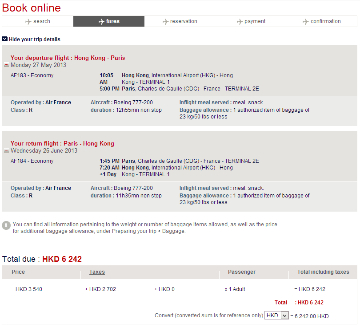The width and height of the screenshot is (360, 327).
Task: Click the Hide your trip details link
Action: tap(35, 39)
